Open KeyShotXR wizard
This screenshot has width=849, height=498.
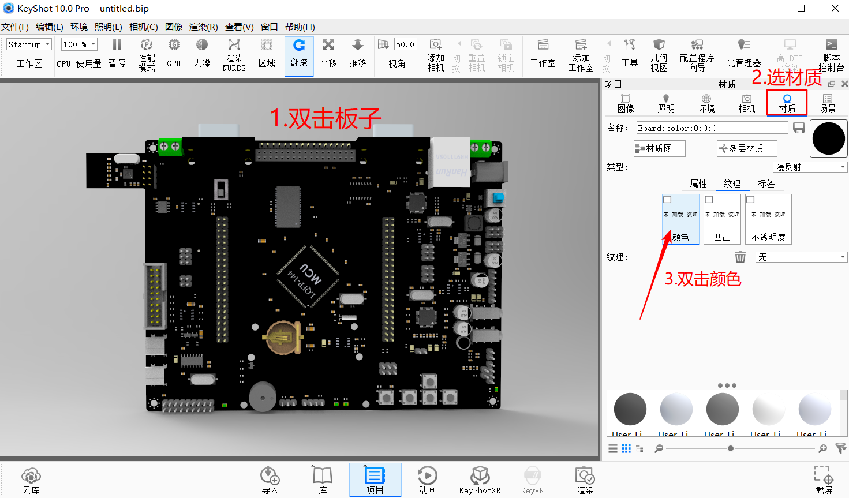[x=480, y=481]
